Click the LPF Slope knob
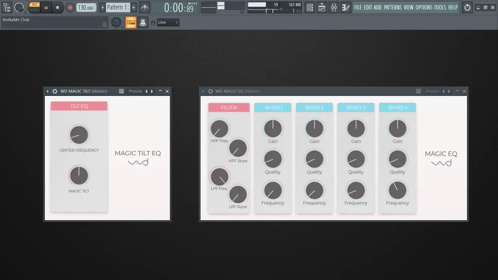Screen dimensions: 498x280 (x=238, y=194)
